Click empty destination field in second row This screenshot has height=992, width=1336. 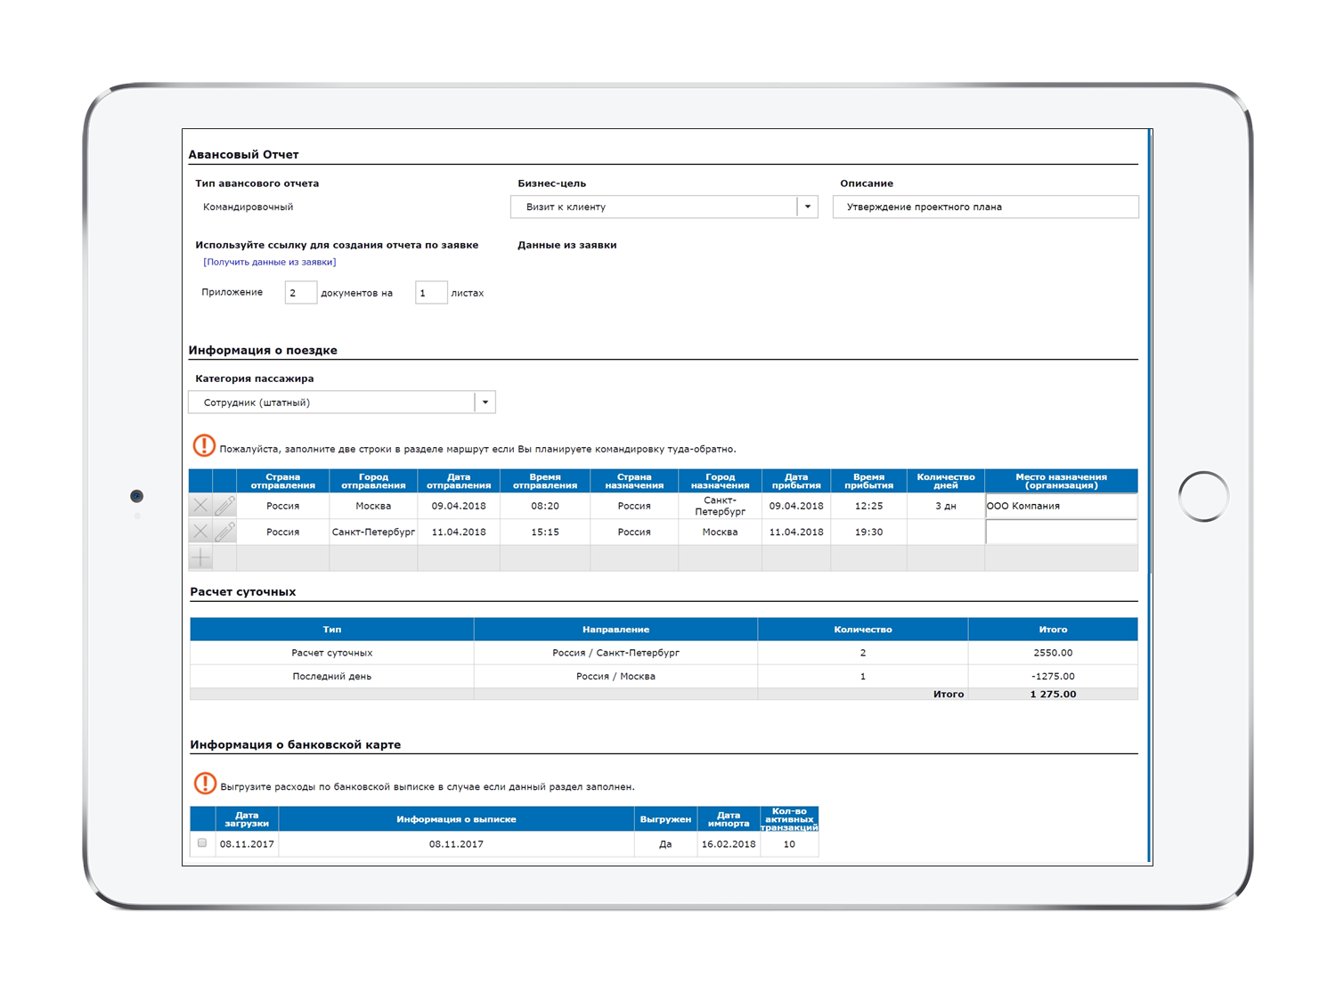point(1060,532)
